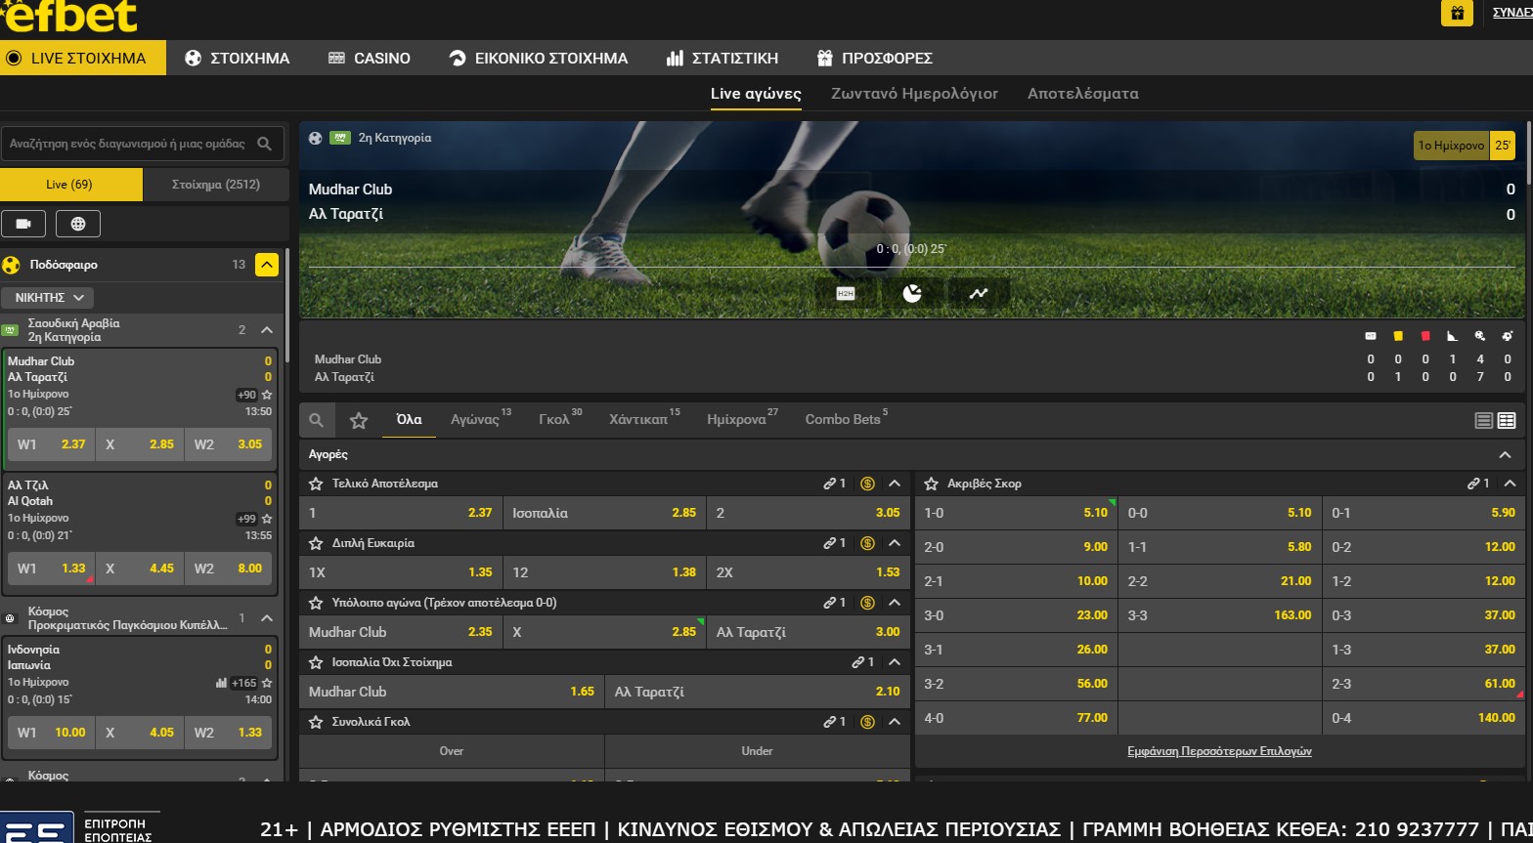Image resolution: width=1533 pixels, height=843 pixels.
Task: Open the pie chart match stats icon
Action: (x=912, y=293)
